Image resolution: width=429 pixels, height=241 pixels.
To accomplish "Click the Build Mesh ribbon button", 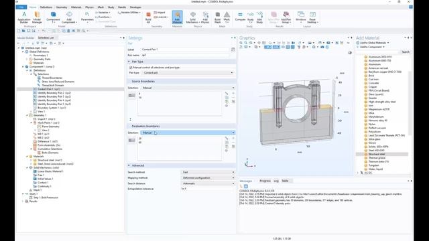I will 217,17.
